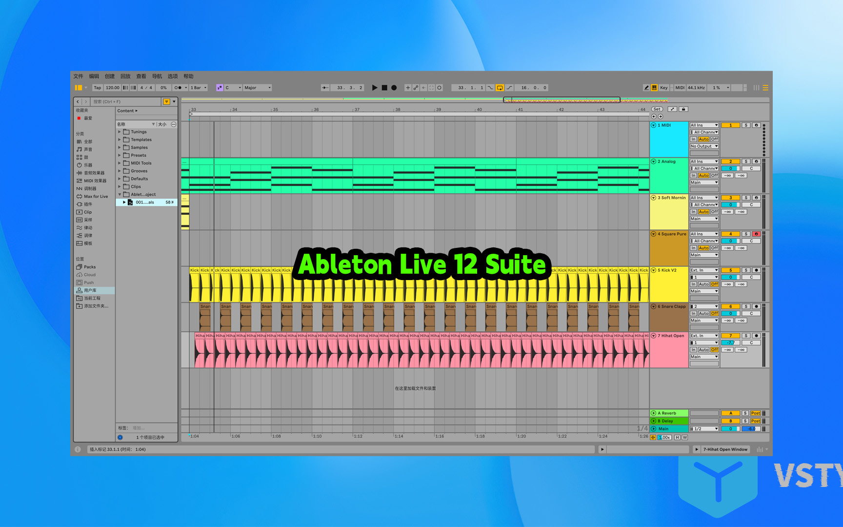Click the Session Record circle button
This screenshot has width=843, height=527.
pyautogui.click(x=439, y=88)
